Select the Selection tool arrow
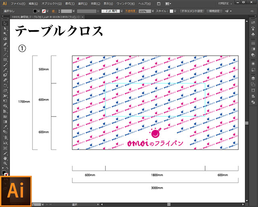This screenshot has height=207, width=258. tap(5, 24)
